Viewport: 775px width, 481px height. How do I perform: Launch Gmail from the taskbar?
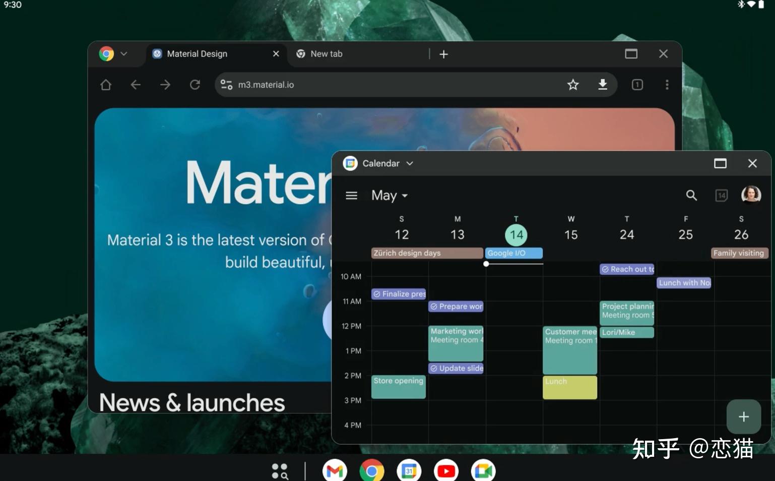(335, 471)
